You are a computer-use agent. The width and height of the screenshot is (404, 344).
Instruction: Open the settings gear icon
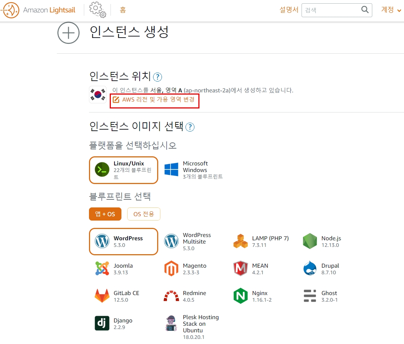(98, 10)
